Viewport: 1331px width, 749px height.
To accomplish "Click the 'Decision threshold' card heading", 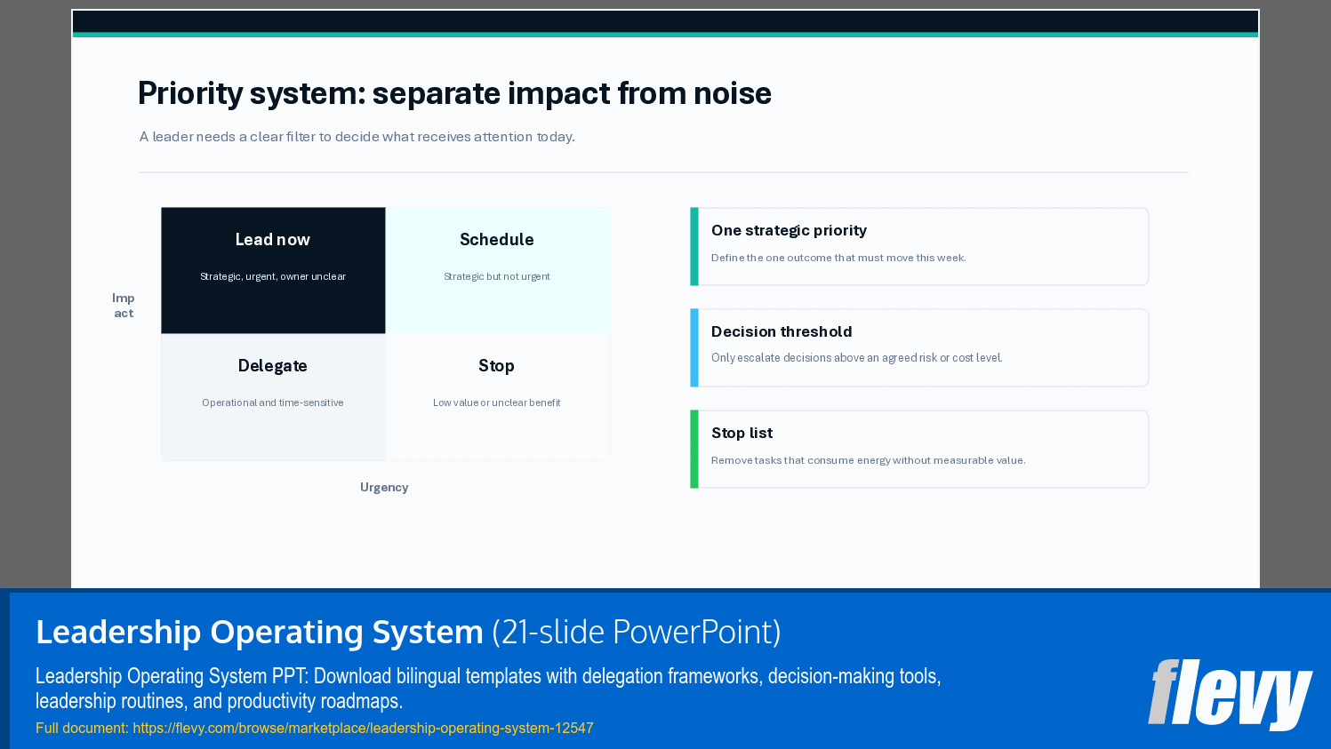I will tap(782, 331).
